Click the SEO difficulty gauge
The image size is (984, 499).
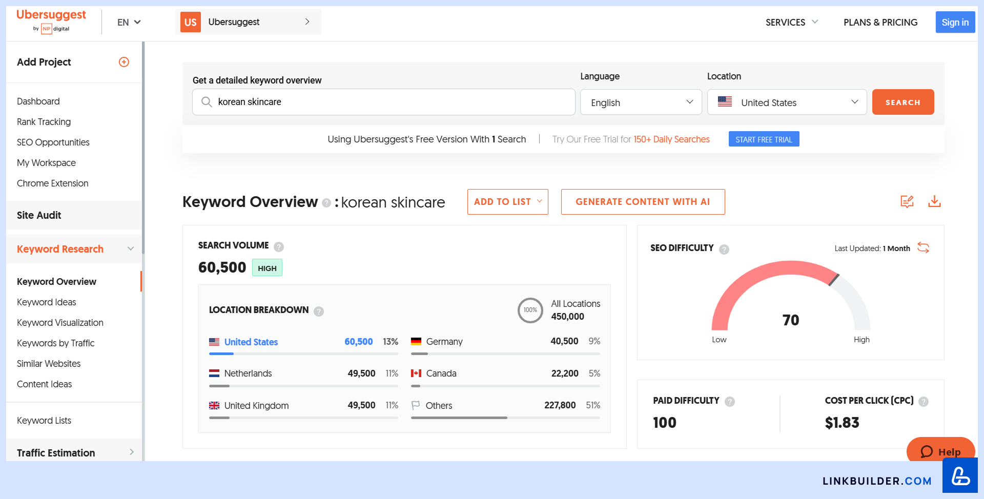[x=791, y=296]
